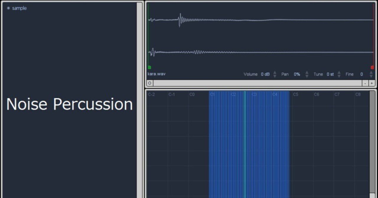Click the lower channel waveform transient

(x=152, y=52)
